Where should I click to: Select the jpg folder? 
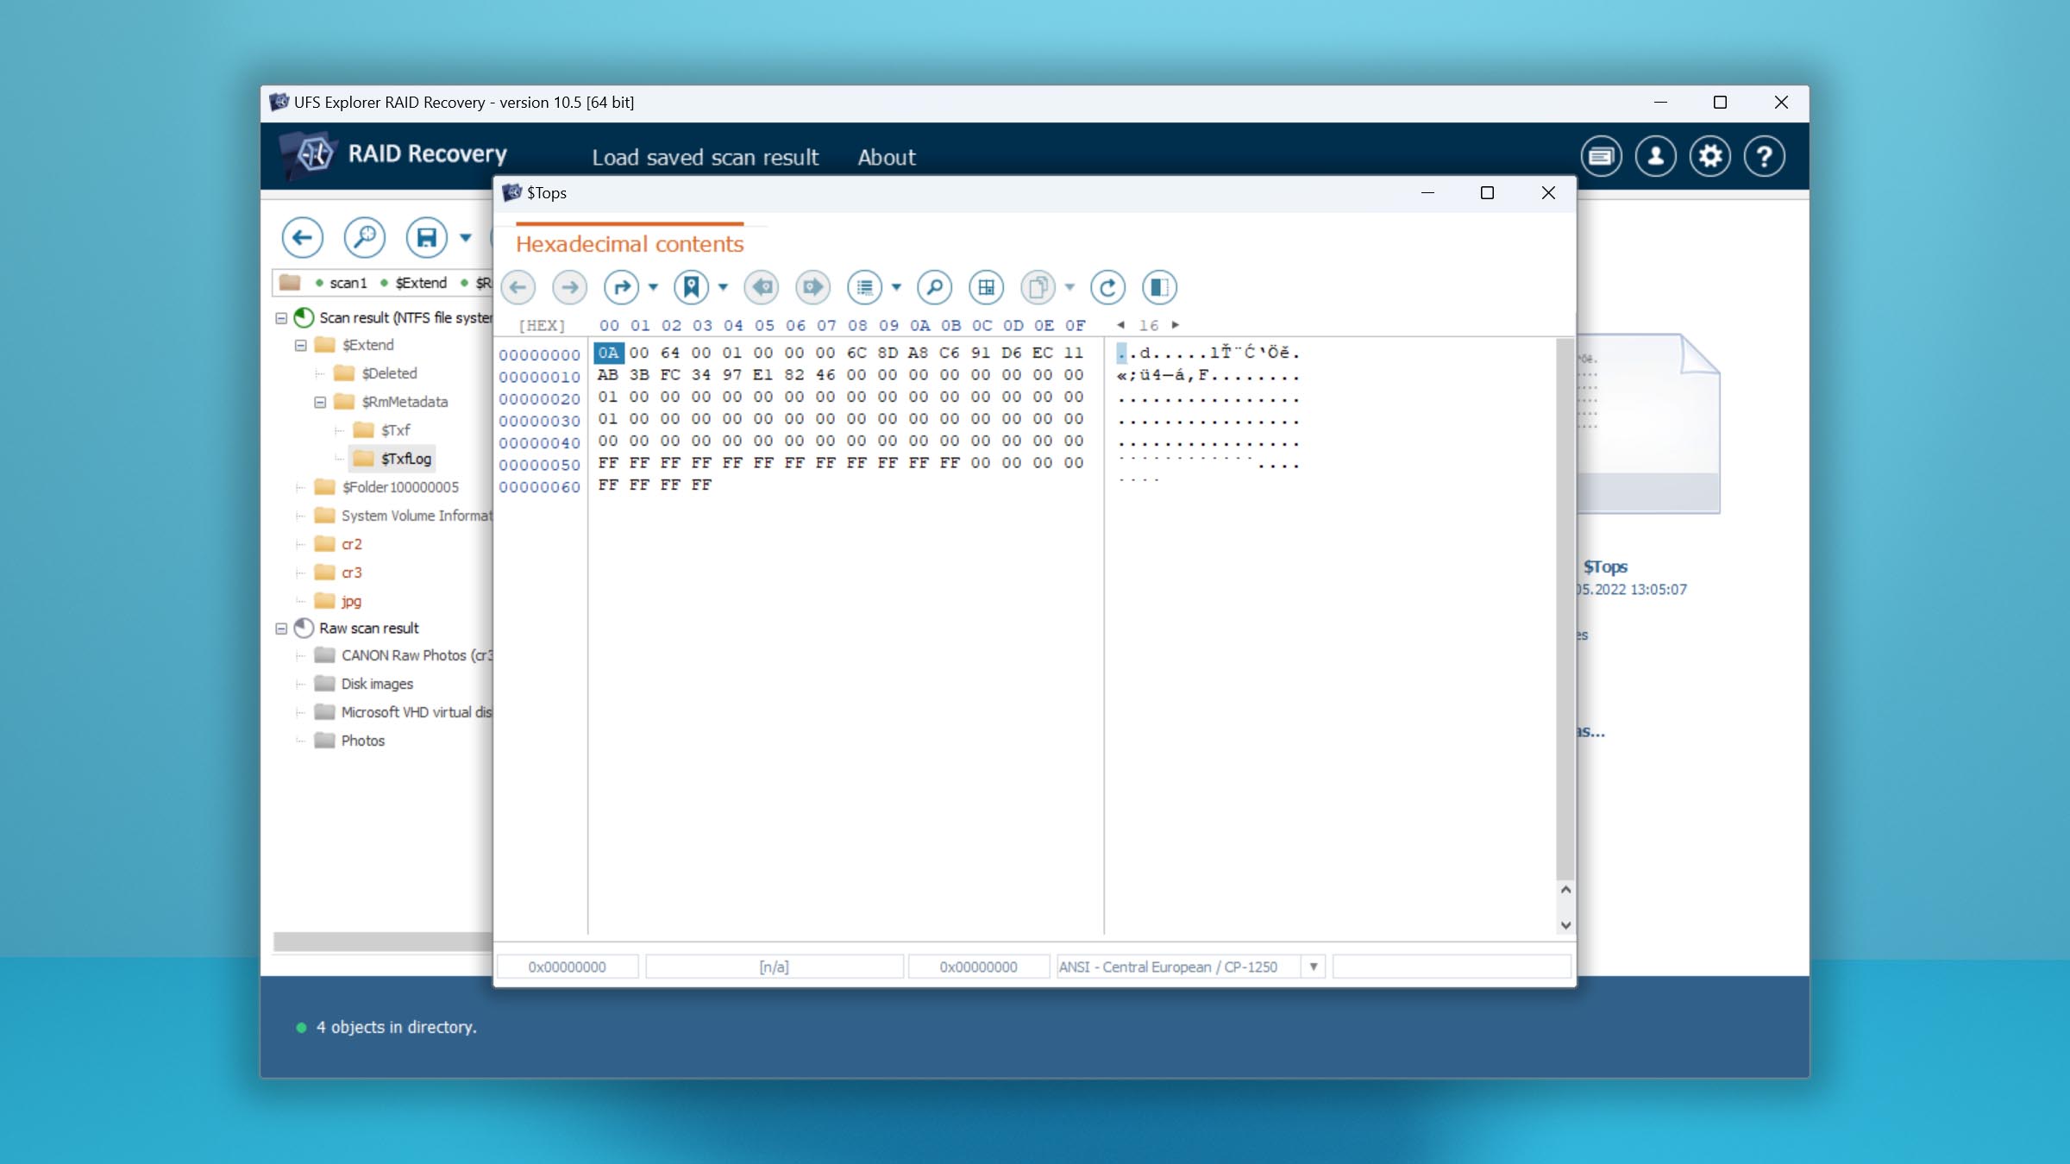pyautogui.click(x=351, y=601)
